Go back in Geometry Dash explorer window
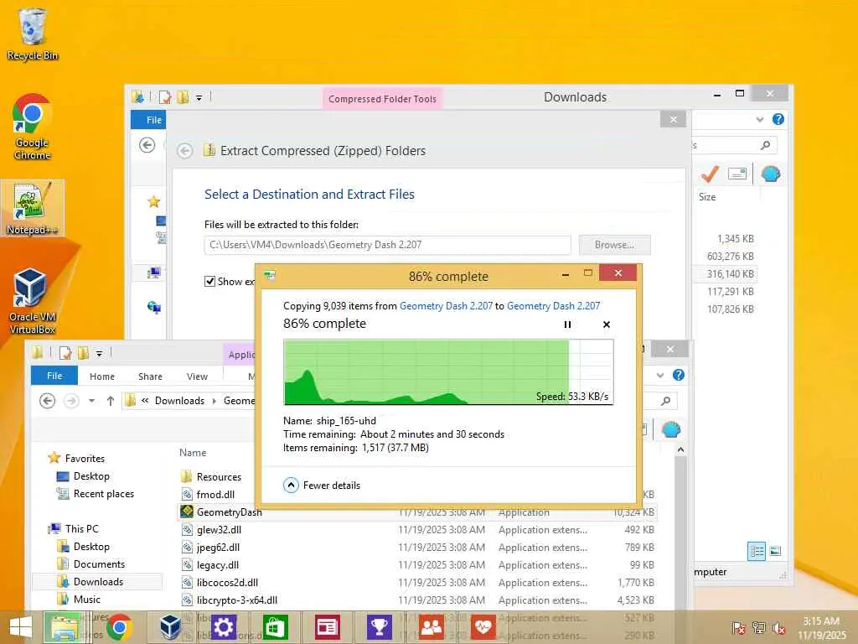 click(x=48, y=401)
